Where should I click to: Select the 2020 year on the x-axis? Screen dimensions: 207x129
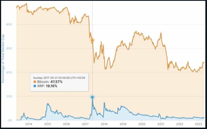(142, 124)
